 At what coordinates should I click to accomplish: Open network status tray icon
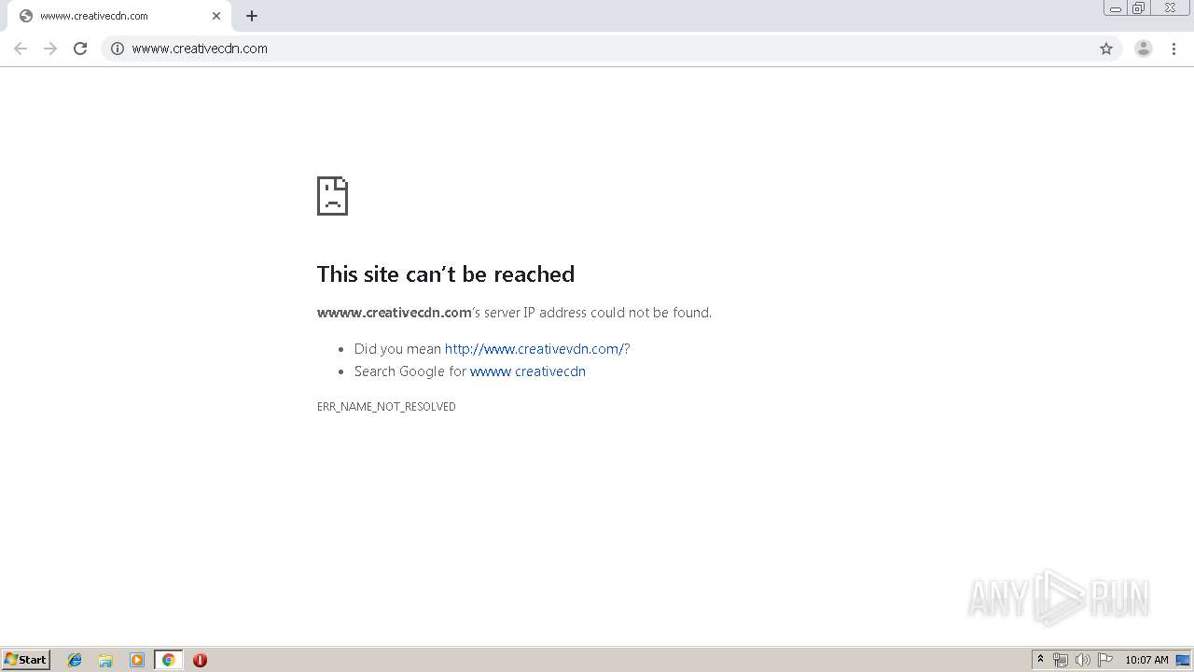pyautogui.click(x=1061, y=660)
